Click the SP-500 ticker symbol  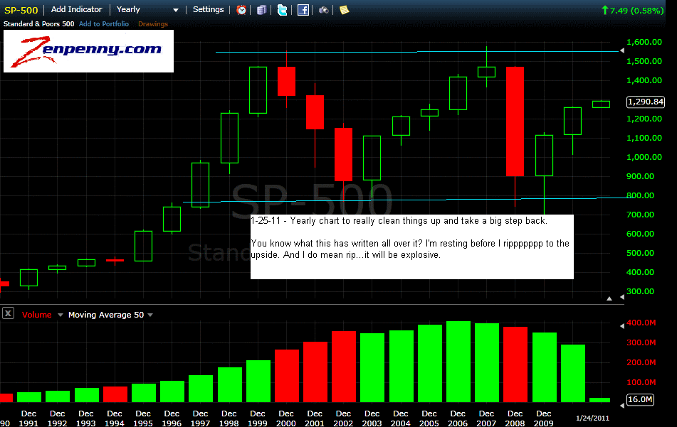point(21,10)
